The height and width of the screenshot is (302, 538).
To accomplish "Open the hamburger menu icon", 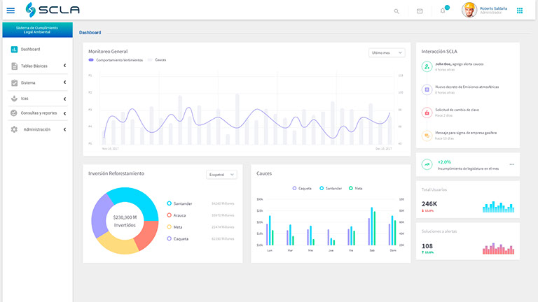I will click(11, 10).
